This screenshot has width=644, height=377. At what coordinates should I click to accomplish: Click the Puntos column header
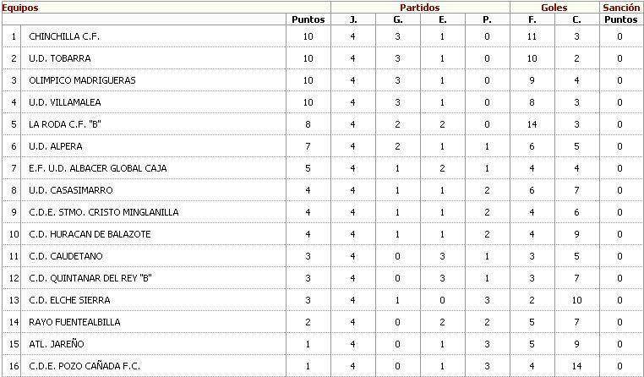pyautogui.click(x=308, y=19)
